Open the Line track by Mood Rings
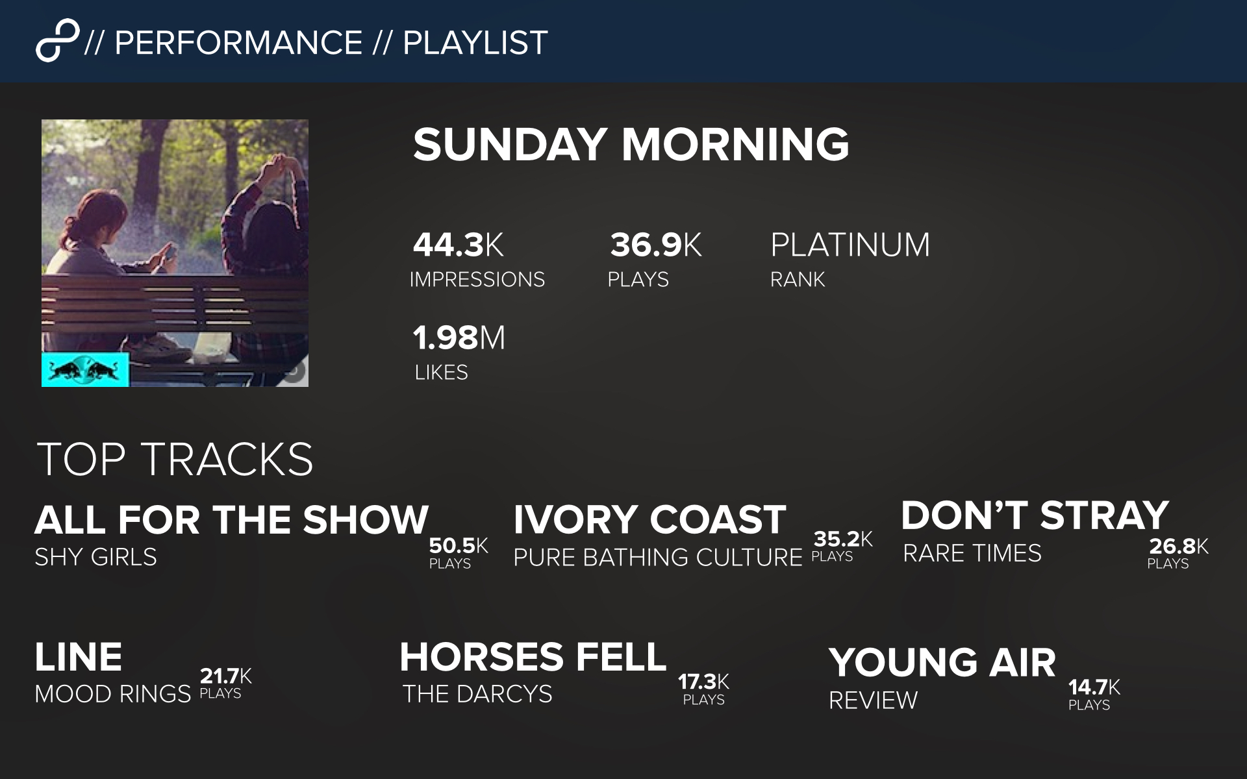This screenshot has width=1247, height=779. [79, 657]
